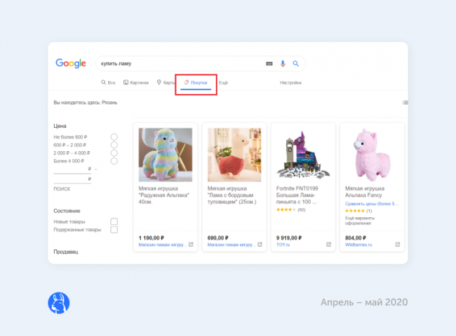Open 'Сравнить цены' link for Альпака Fancy
Screen dimensions: 456x336
(x=371, y=204)
